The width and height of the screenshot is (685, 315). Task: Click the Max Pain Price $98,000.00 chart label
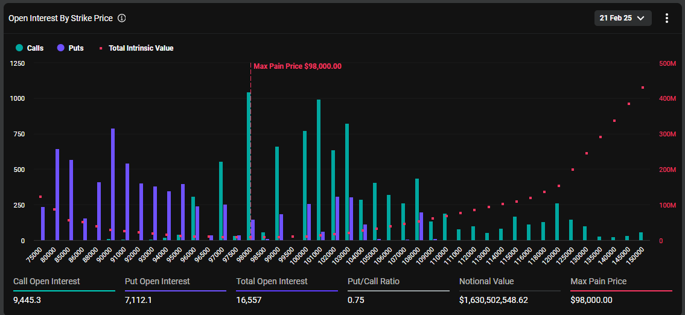(298, 66)
